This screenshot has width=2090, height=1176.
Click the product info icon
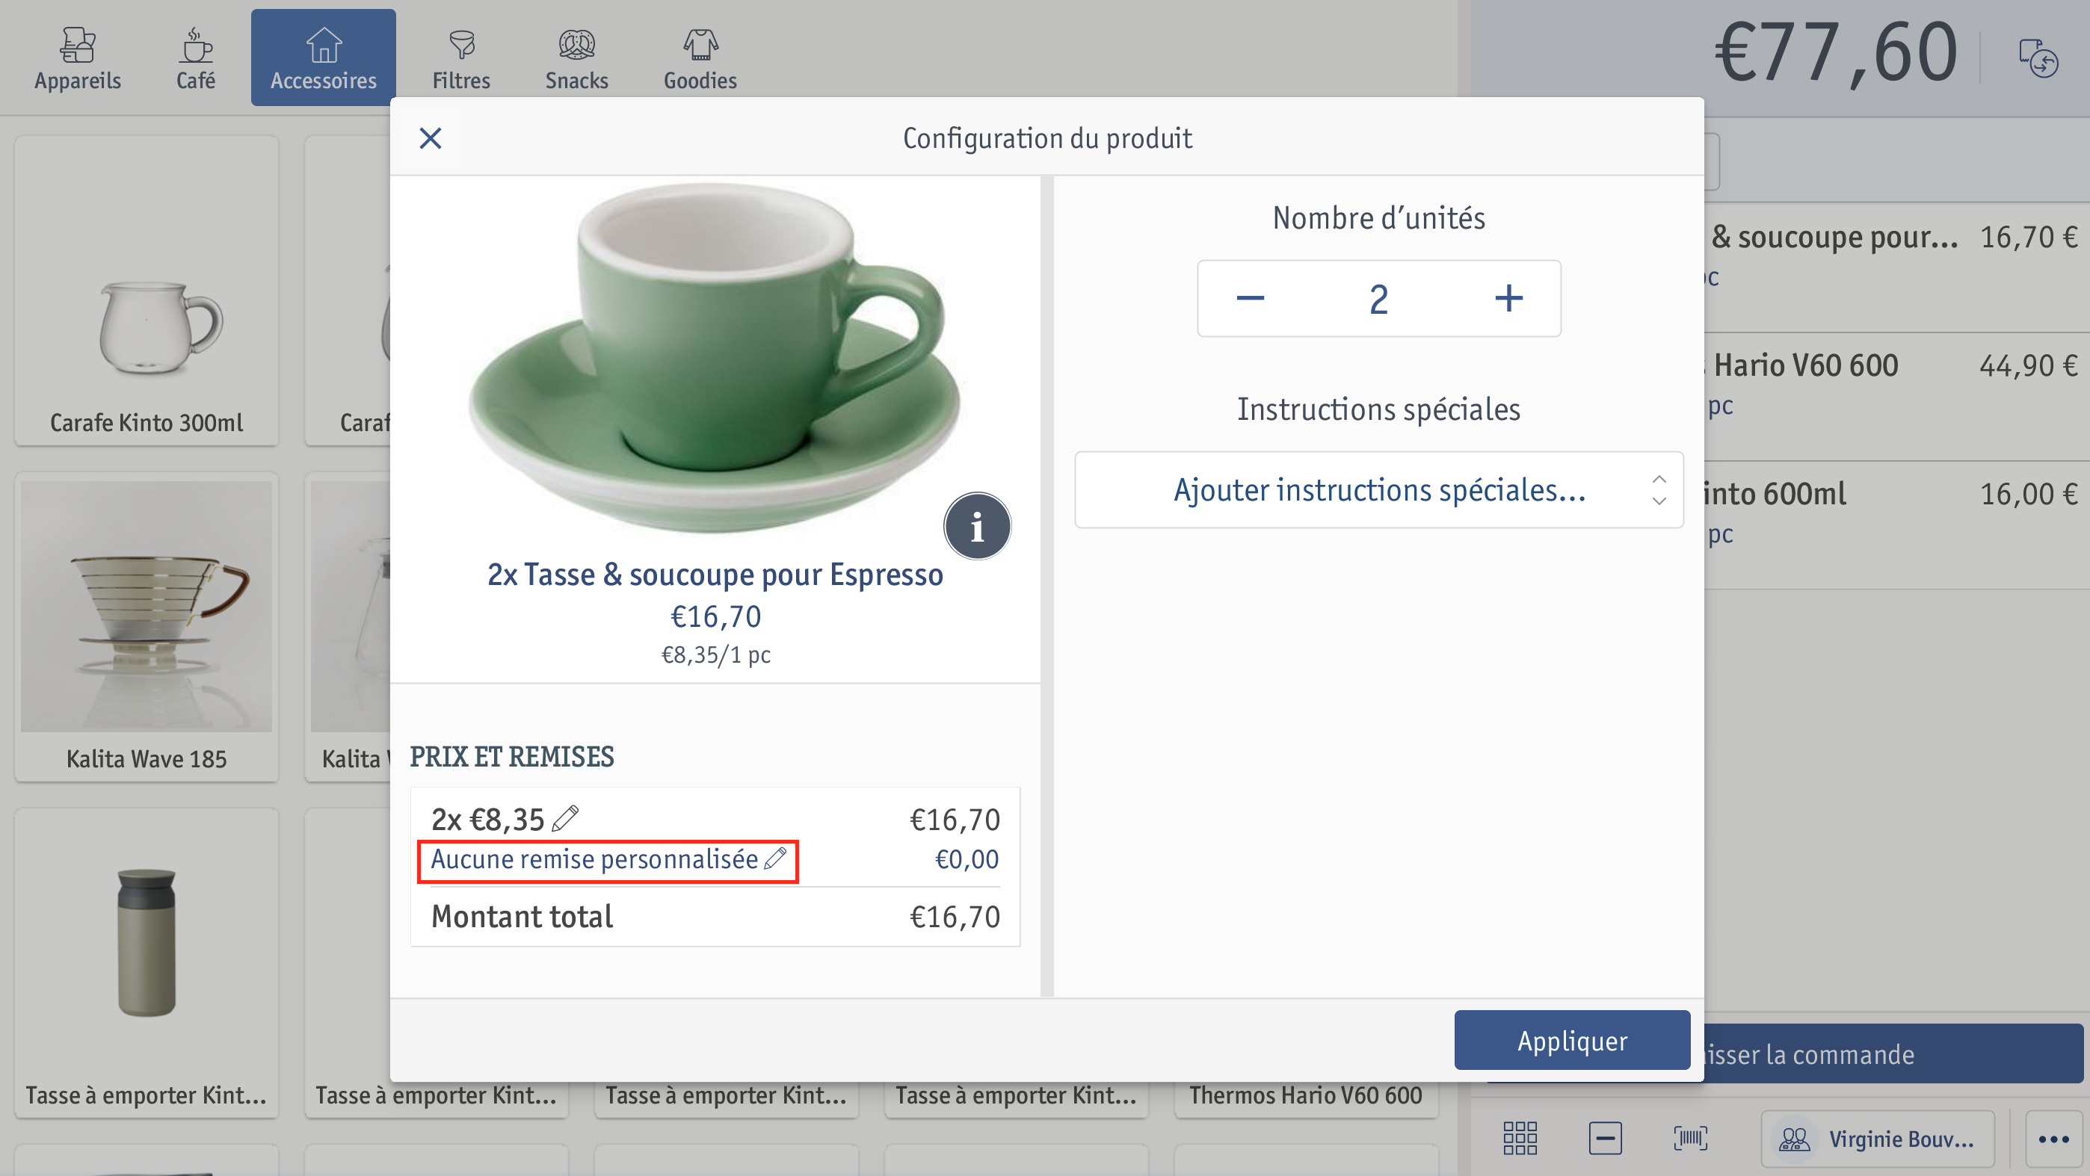(977, 527)
